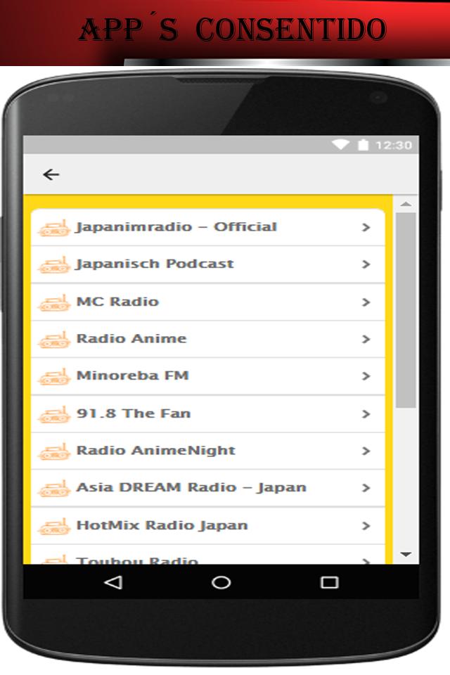Select HotMix Radio Japan station
The image size is (450, 675).
[x=208, y=526]
